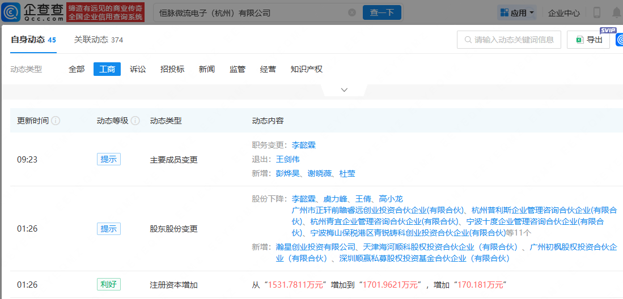The width and height of the screenshot is (623, 299).
Task: Open 深圳顺赢私募股权投资基金合伙企业 link
Action: 425,258
